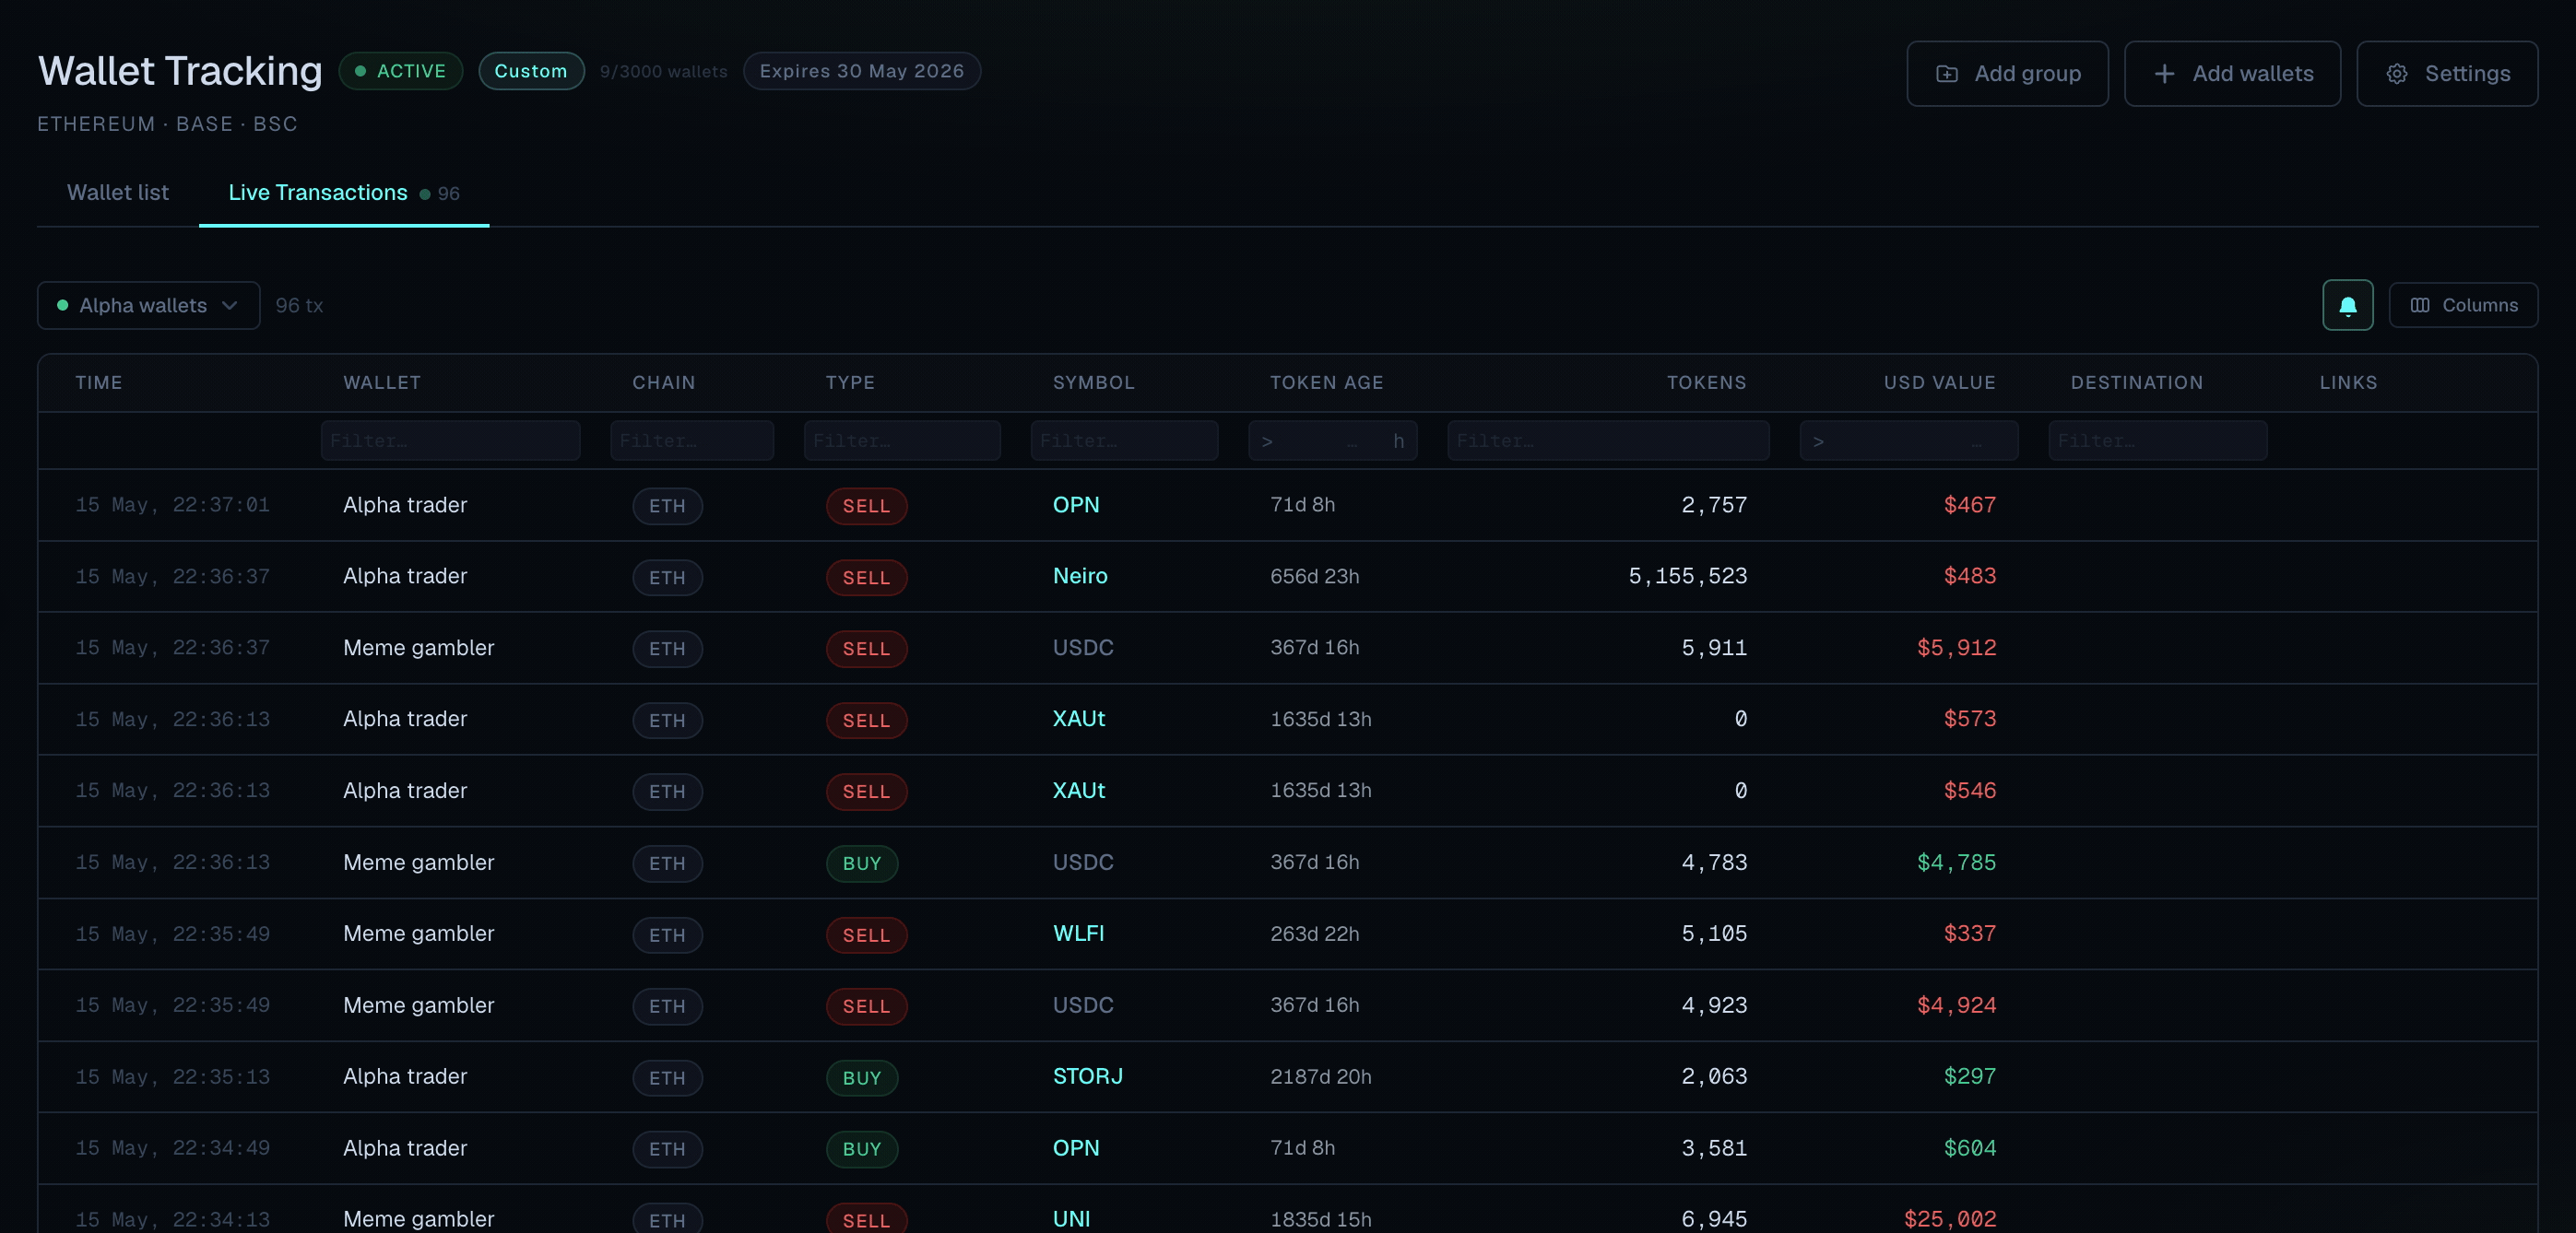This screenshot has width=2576, height=1233.
Task: Open the UNI symbol link
Action: (1071, 1219)
